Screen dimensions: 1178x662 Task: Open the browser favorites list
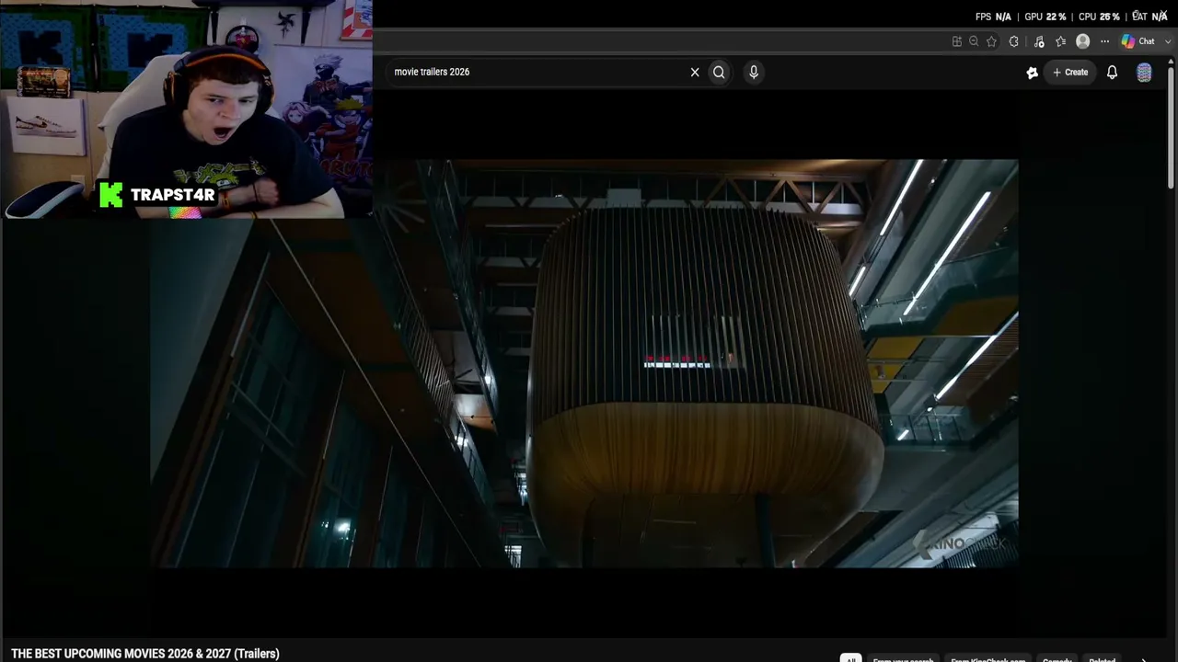click(x=1061, y=41)
